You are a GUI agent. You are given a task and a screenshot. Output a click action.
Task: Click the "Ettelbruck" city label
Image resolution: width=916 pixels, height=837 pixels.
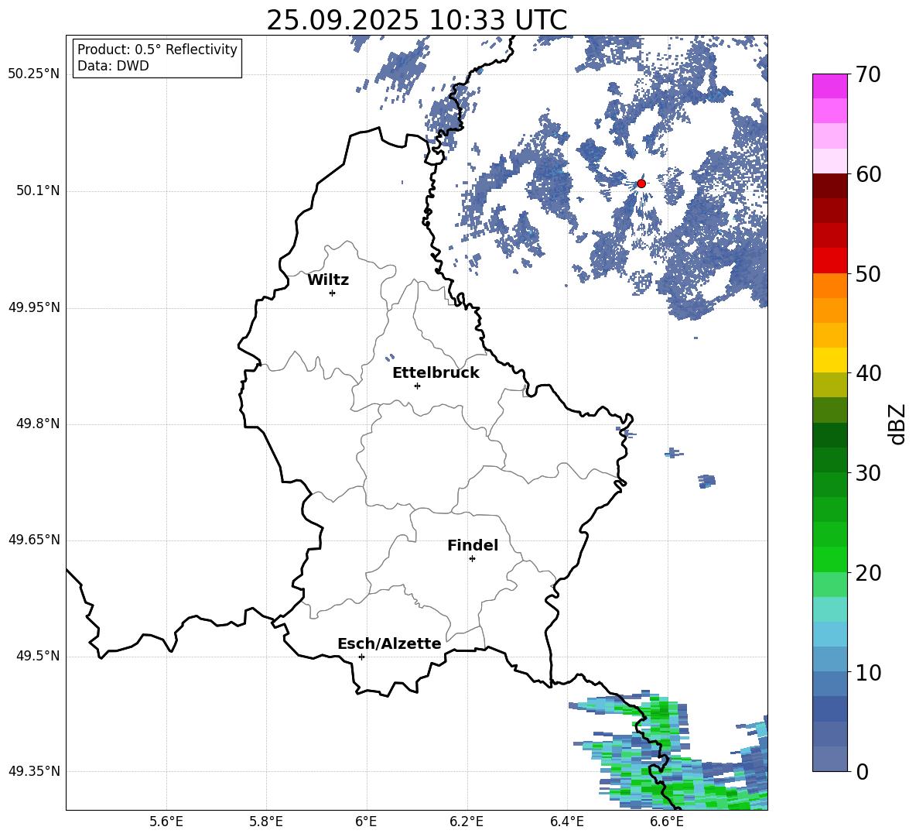436,373
